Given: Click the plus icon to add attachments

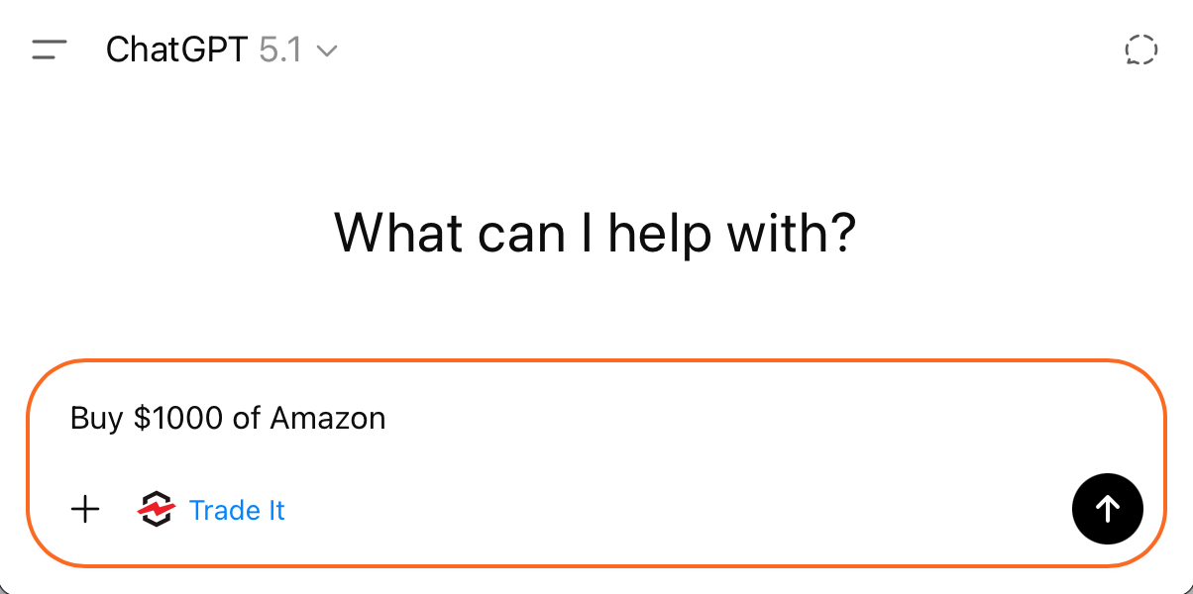Looking at the screenshot, I should tap(86, 510).
